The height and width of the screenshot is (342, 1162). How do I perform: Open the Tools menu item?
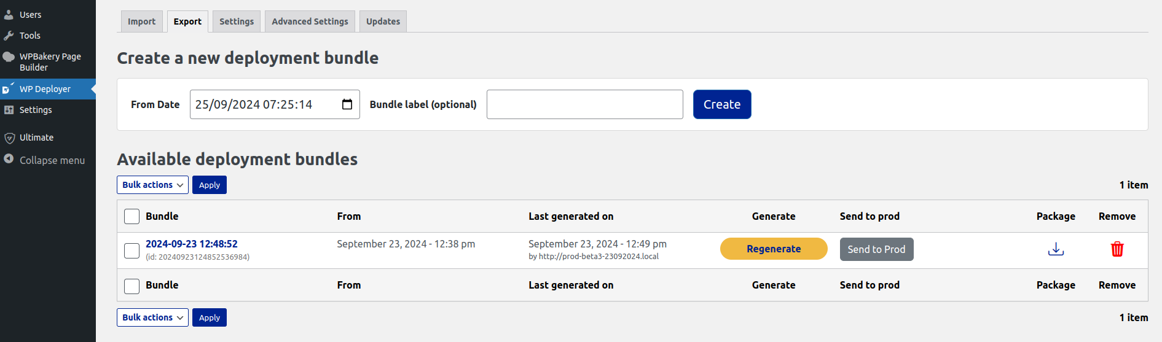[48, 35]
